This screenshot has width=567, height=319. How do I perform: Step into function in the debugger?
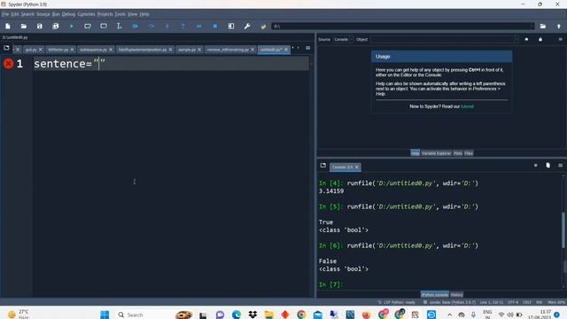point(167,26)
